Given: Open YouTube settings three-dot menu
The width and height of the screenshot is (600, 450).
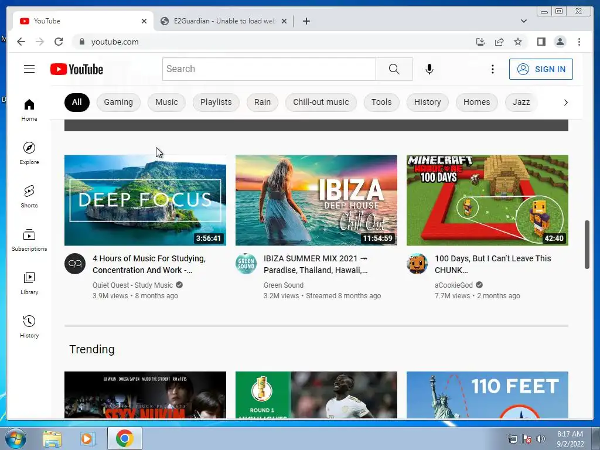Looking at the screenshot, I should point(492,69).
